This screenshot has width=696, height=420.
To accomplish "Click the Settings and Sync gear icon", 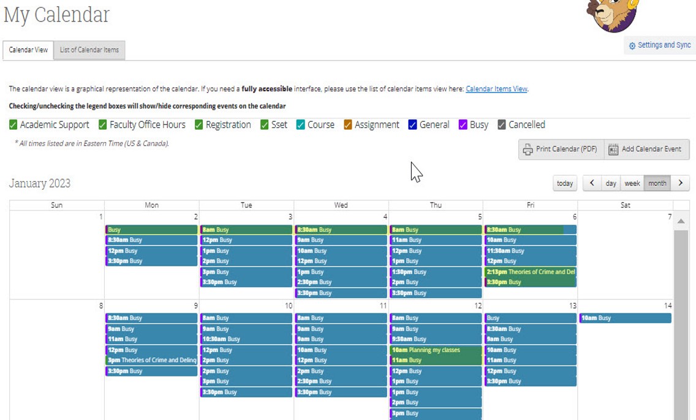I will (632, 46).
